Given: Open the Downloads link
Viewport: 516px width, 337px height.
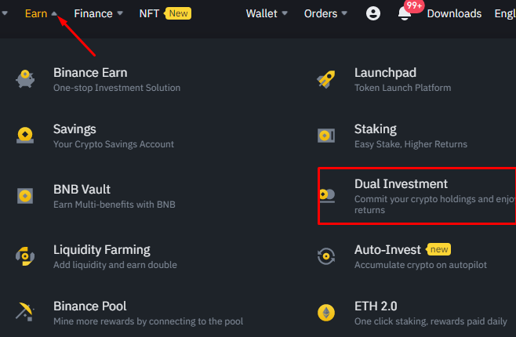Looking at the screenshot, I should click(x=454, y=13).
